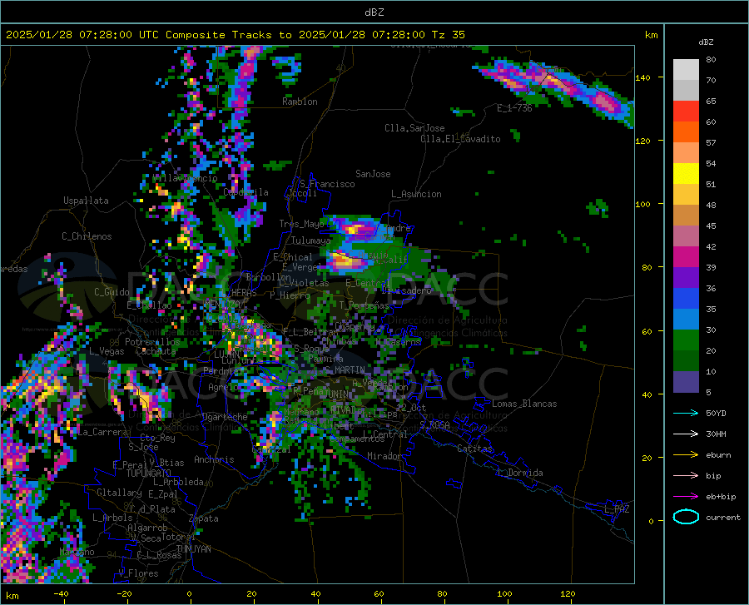Click the 'current' legend label
This screenshot has width=749, height=605.
tap(723, 517)
